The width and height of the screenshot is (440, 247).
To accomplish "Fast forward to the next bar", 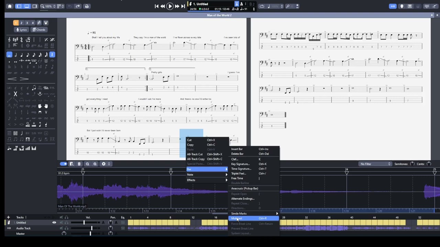I will coord(177,6).
